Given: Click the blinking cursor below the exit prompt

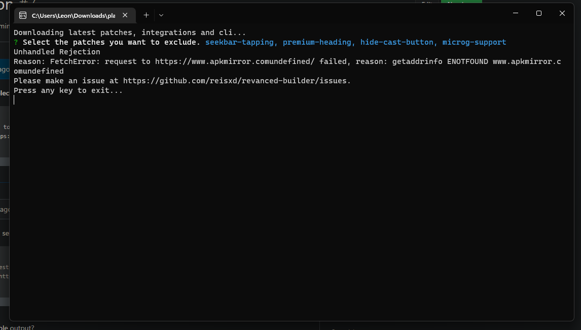Looking at the screenshot, I should pos(14,100).
